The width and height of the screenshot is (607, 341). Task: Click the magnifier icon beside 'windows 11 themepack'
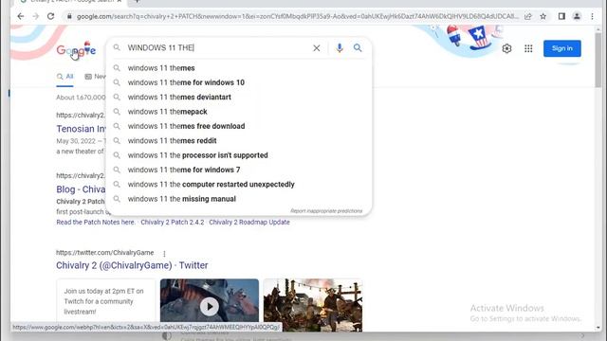(x=117, y=112)
